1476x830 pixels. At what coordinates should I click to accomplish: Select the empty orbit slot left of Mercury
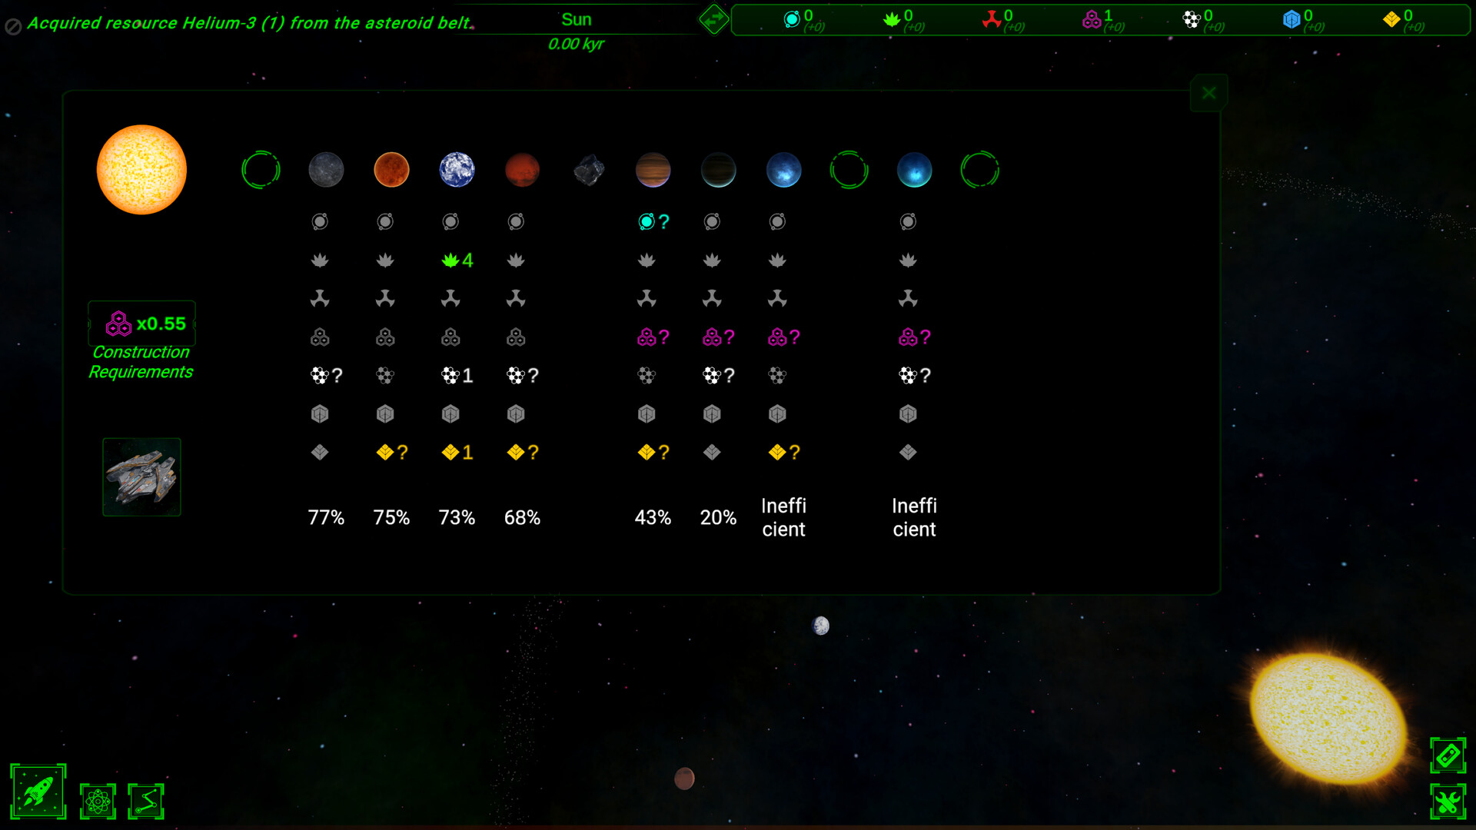coord(261,170)
